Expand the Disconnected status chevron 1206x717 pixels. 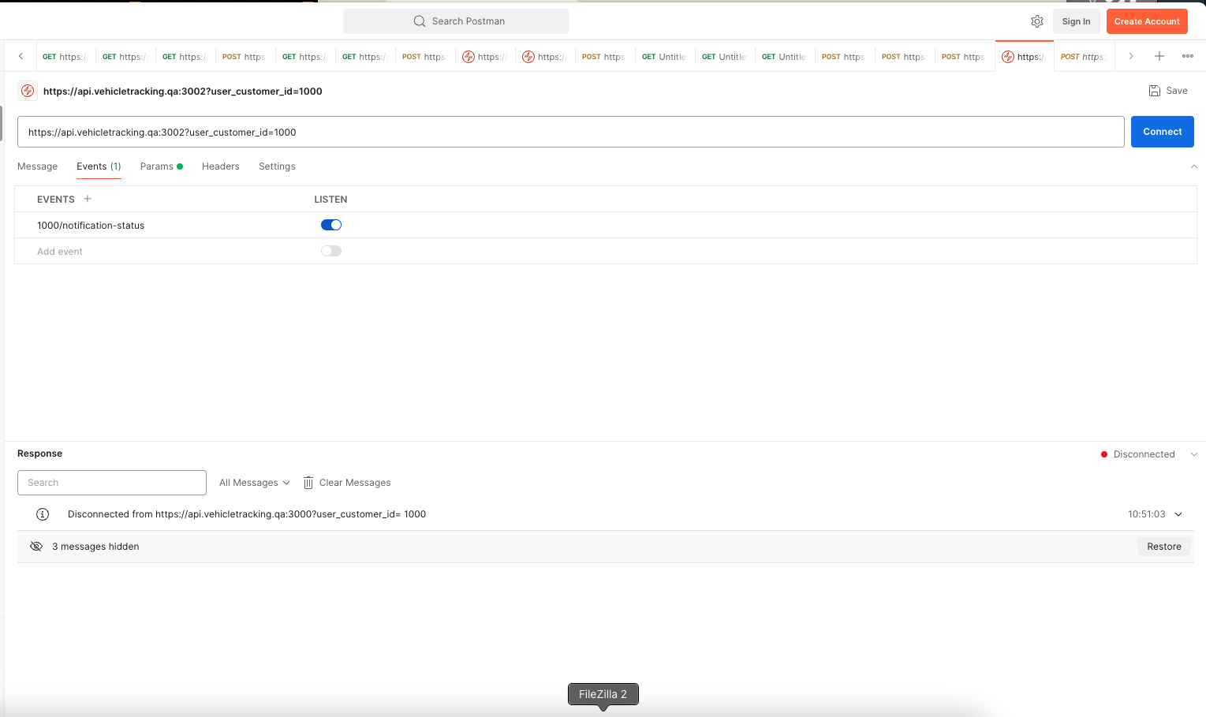pyautogui.click(x=1193, y=454)
